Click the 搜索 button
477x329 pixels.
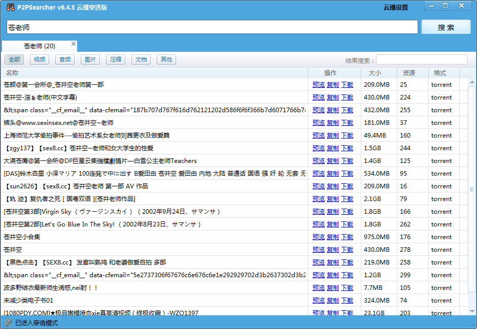446,27
